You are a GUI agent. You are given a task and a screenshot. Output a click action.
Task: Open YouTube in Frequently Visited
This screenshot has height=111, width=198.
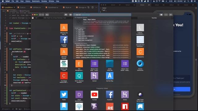coord(94,94)
